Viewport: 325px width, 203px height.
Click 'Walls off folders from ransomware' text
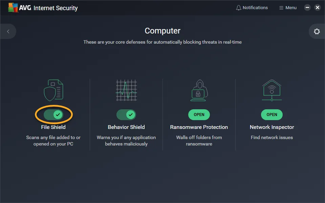199,141
